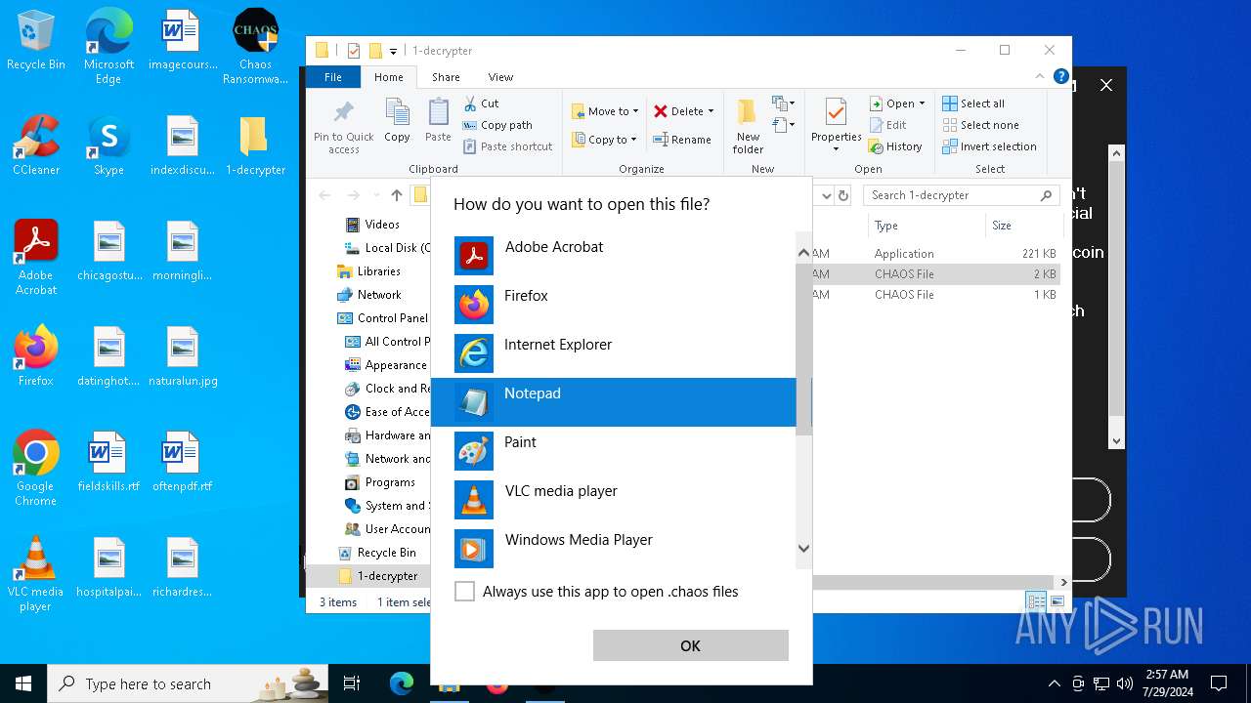The height and width of the screenshot is (703, 1251).
Task: Click Paste shortcut in ribbon
Action: pyautogui.click(x=507, y=146)
